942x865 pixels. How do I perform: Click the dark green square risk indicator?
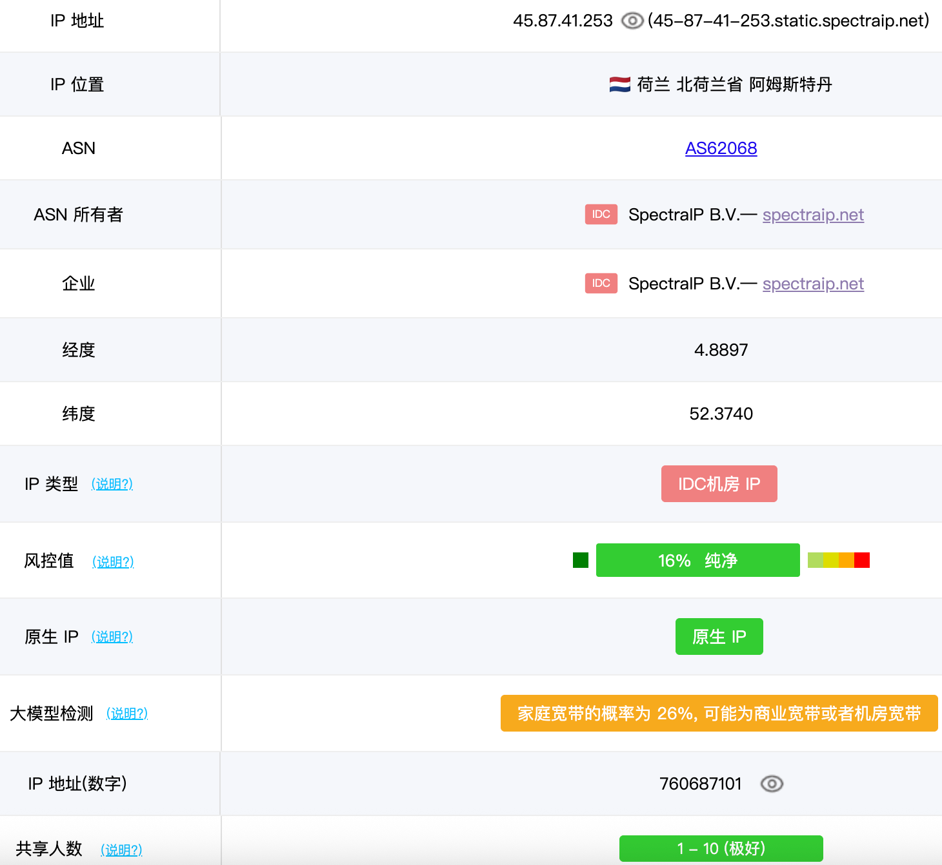(x=581, y=560)
